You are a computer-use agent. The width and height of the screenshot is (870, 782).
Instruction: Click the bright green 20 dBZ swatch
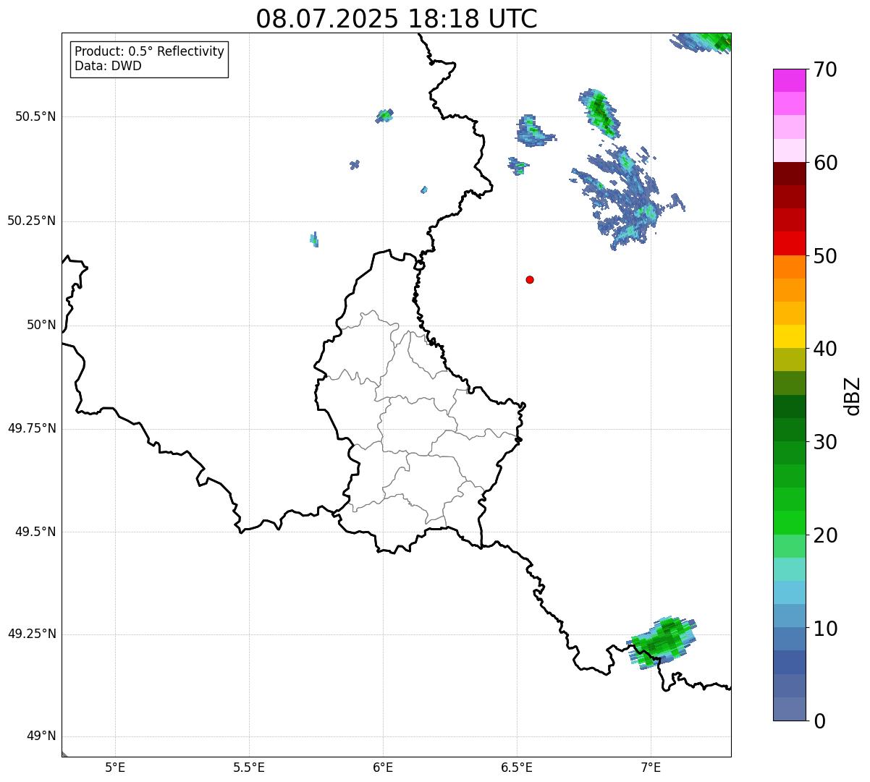coord(790,522)
